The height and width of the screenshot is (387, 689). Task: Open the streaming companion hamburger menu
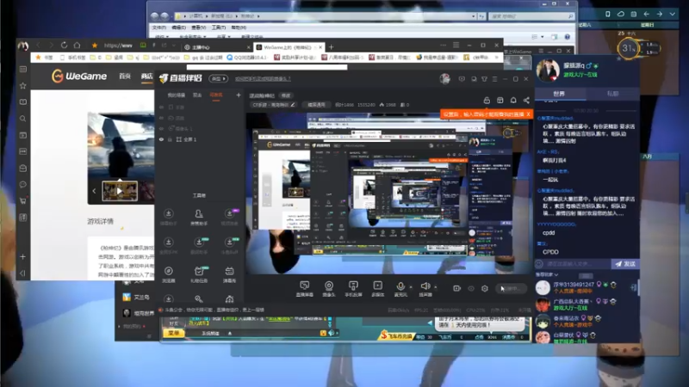pyautogui.click(x=494, y=79)
